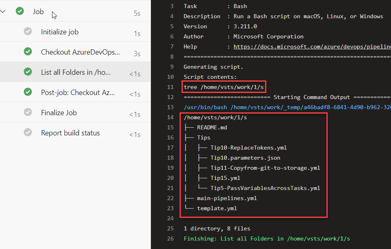Click the success icon for Post-job Checkout step

[x=27, y=92]
